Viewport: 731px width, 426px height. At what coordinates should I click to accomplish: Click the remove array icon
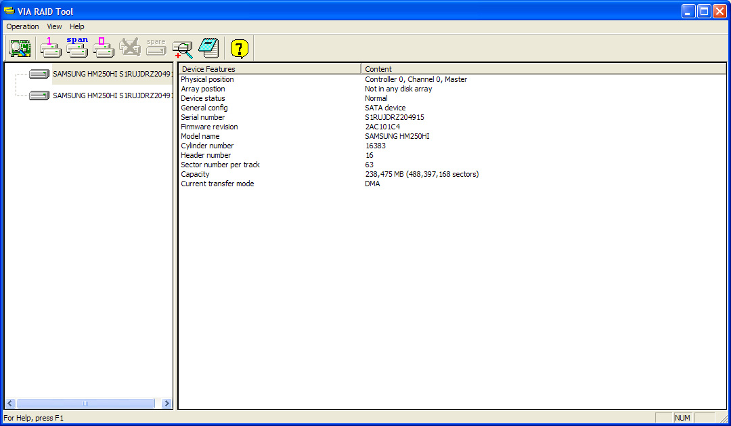(x=130, y=48)
